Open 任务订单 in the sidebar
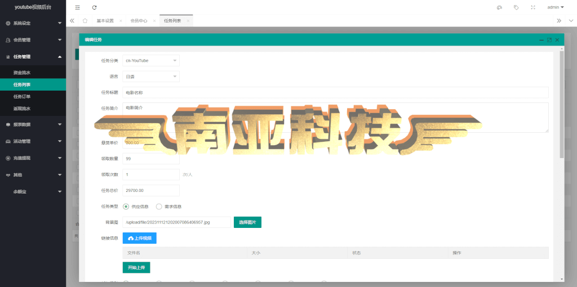 (33, 97)
